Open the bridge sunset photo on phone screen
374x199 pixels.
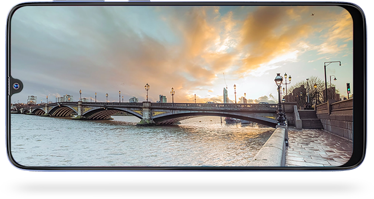tap(182, 86)
